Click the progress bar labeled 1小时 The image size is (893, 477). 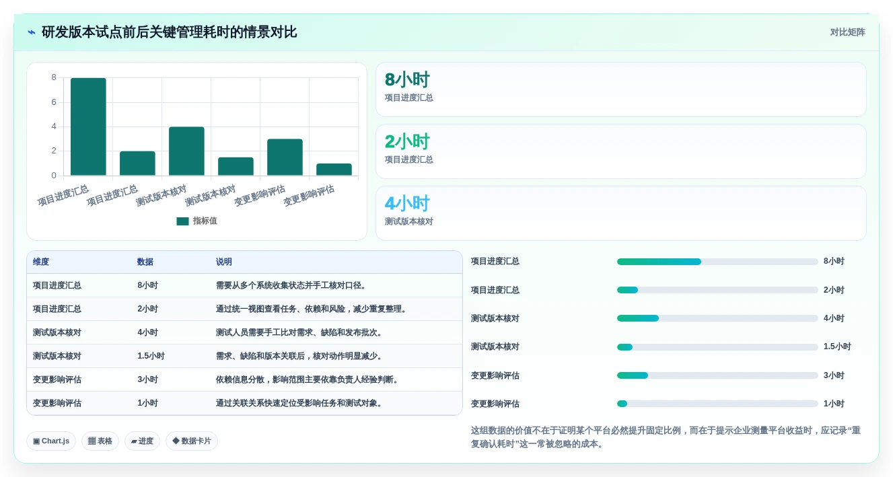(717, 404)
